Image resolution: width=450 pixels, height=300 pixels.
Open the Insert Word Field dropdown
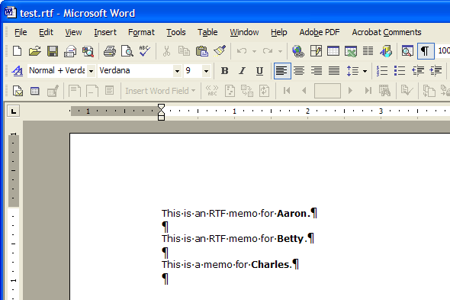(160, 91)
